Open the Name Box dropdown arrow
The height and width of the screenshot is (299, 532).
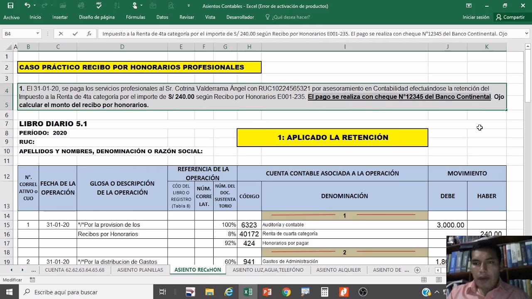(x=38, y=33)
